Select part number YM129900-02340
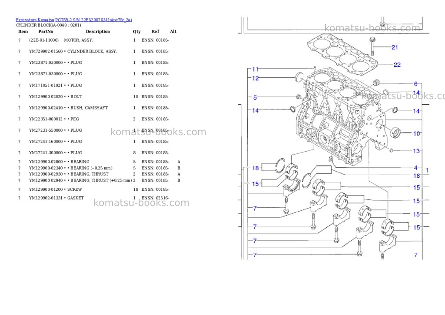The width and height of the screenshot is (445, 315). point(46,168)
